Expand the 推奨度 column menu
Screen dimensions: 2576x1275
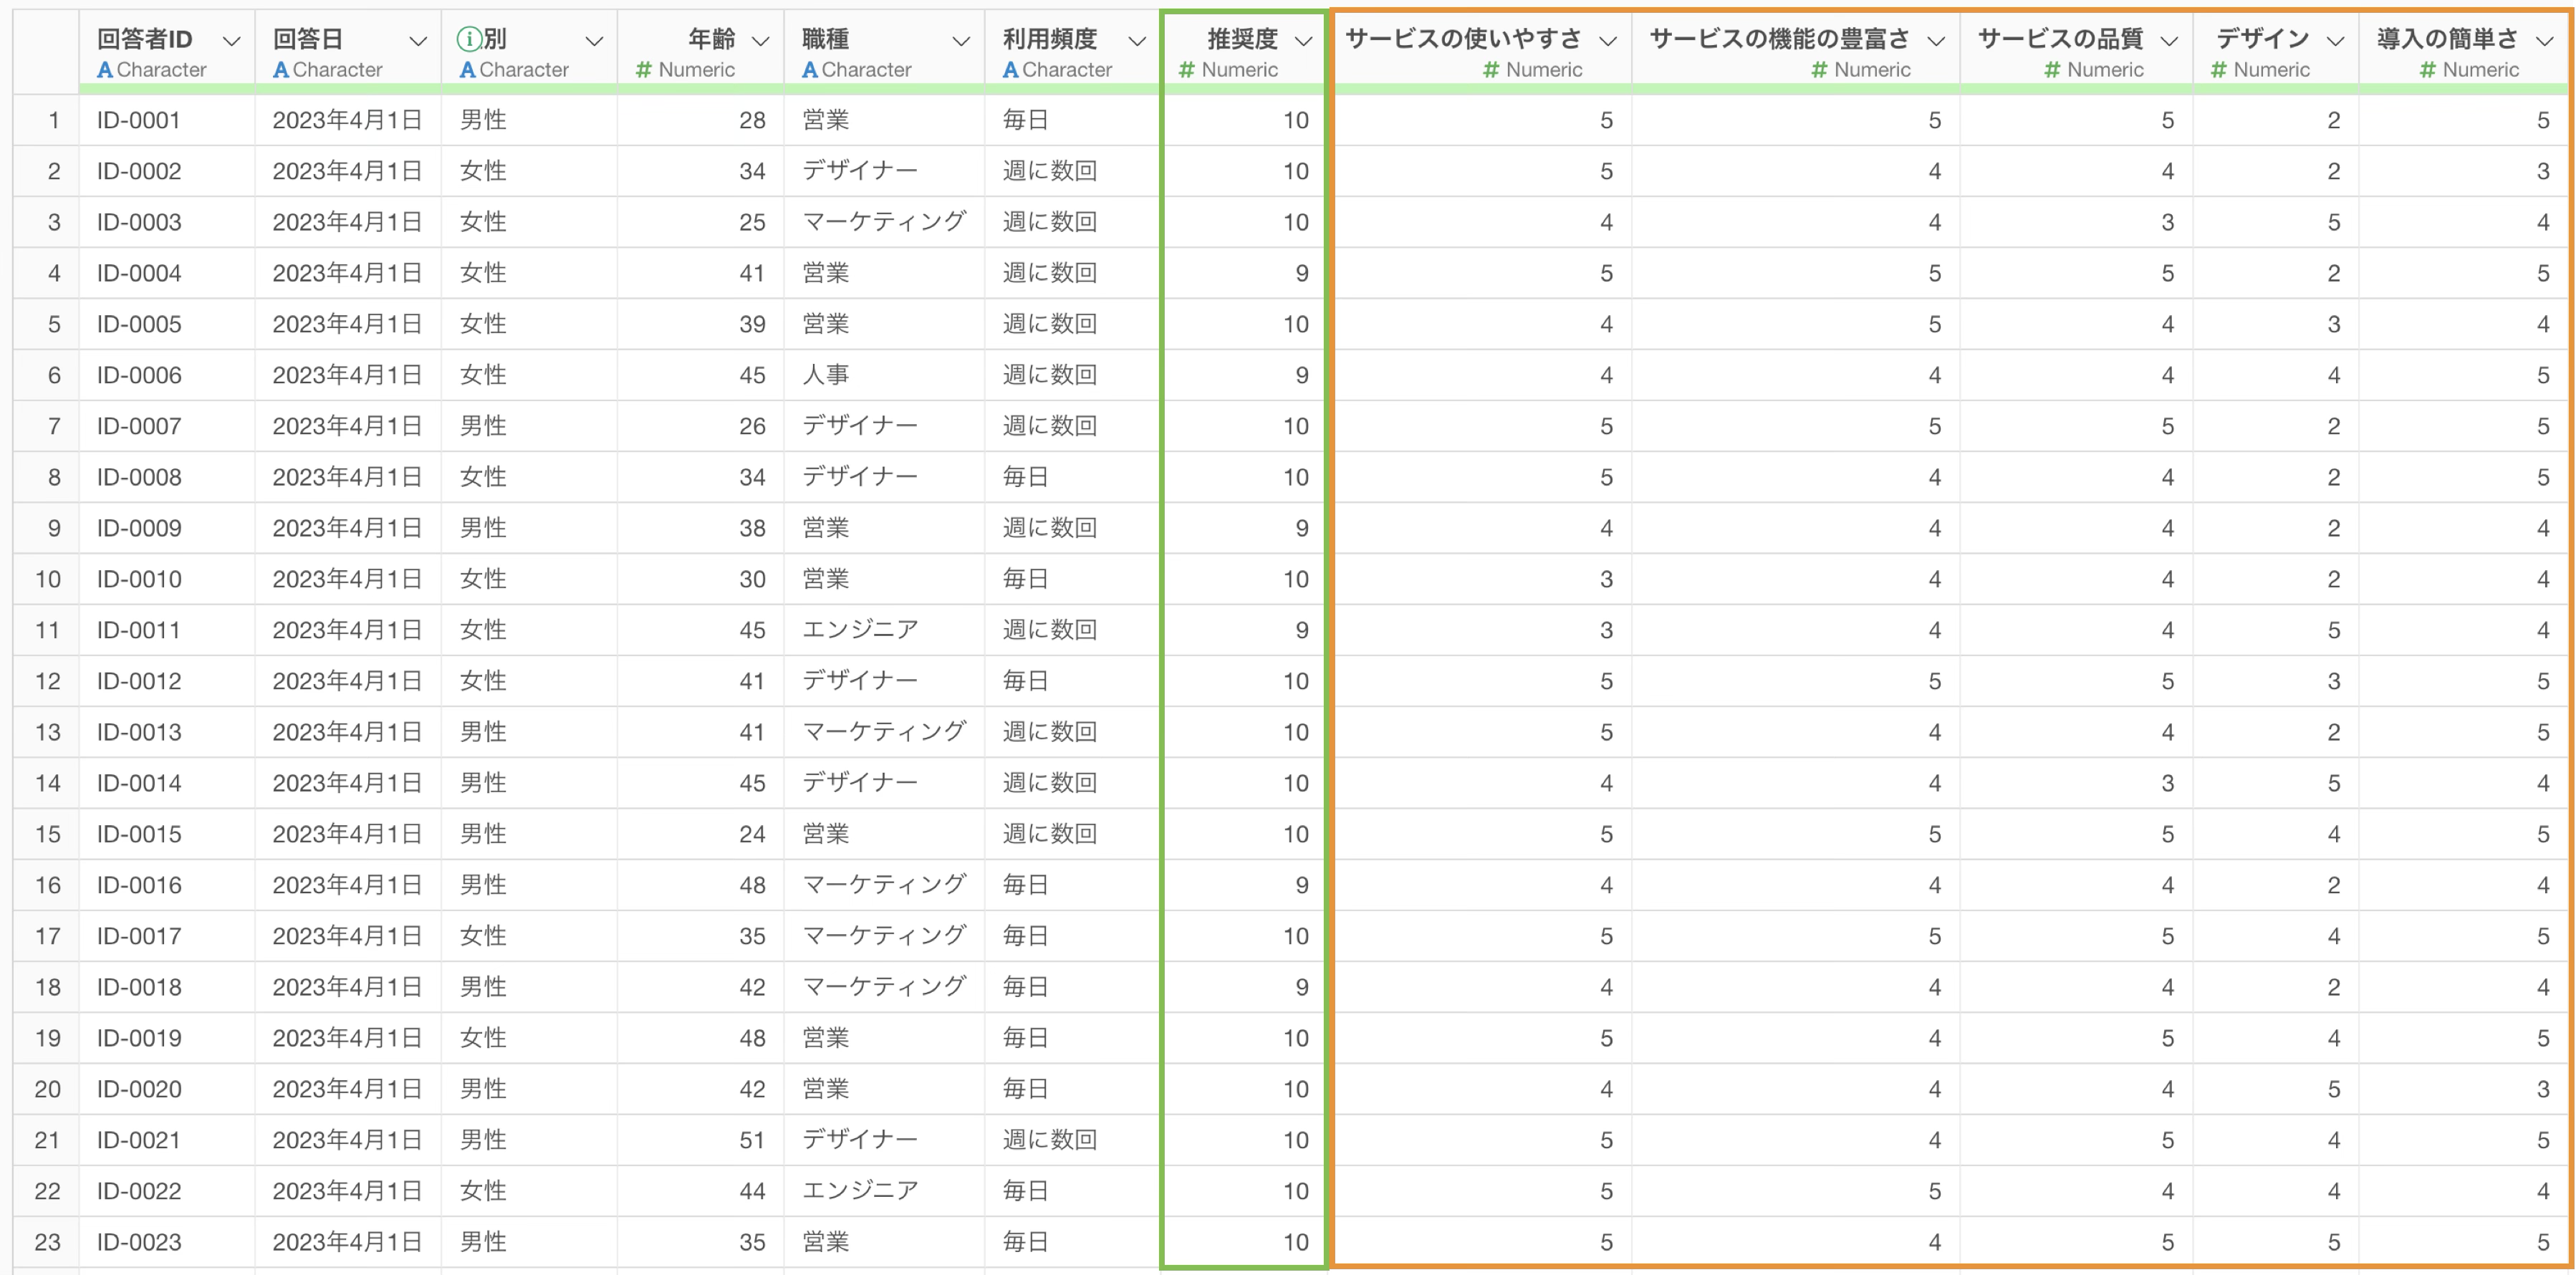pos(1302,41)
